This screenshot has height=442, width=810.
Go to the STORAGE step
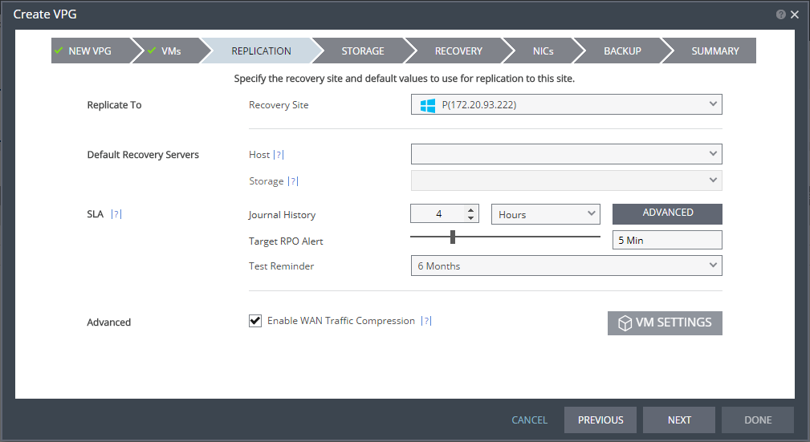coord(363,51)
